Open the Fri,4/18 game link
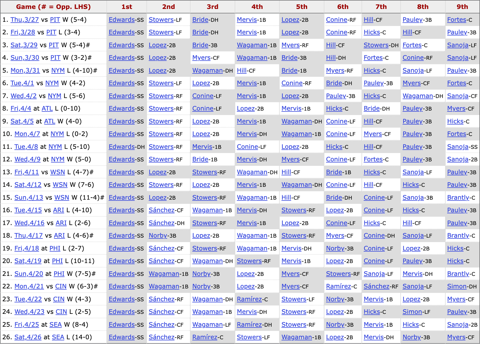 point(27,249)
